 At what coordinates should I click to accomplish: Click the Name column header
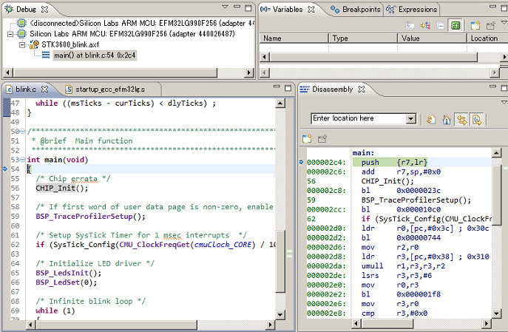coord(294,38)
